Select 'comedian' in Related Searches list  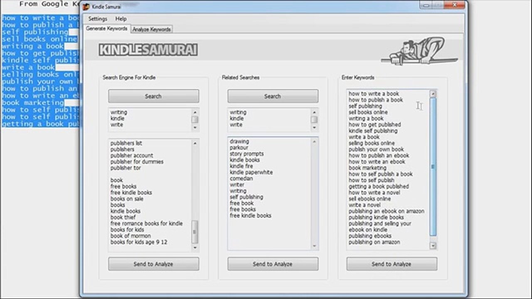(241, 179)
